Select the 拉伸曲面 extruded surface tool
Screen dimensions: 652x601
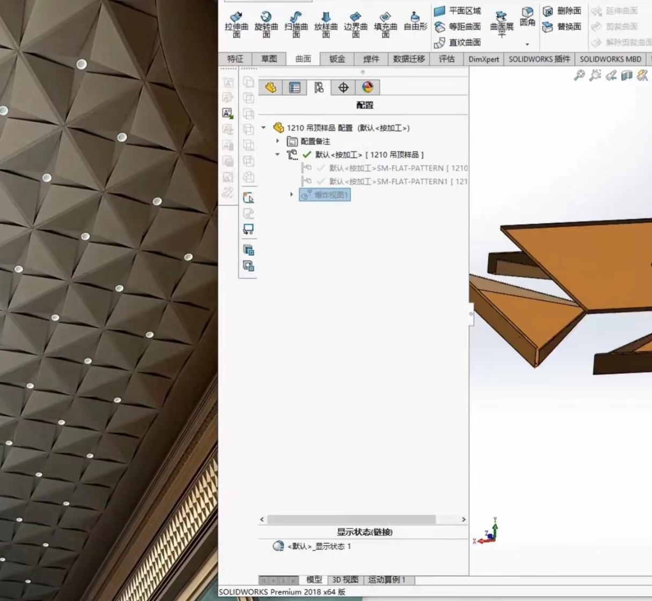(237, 25)
